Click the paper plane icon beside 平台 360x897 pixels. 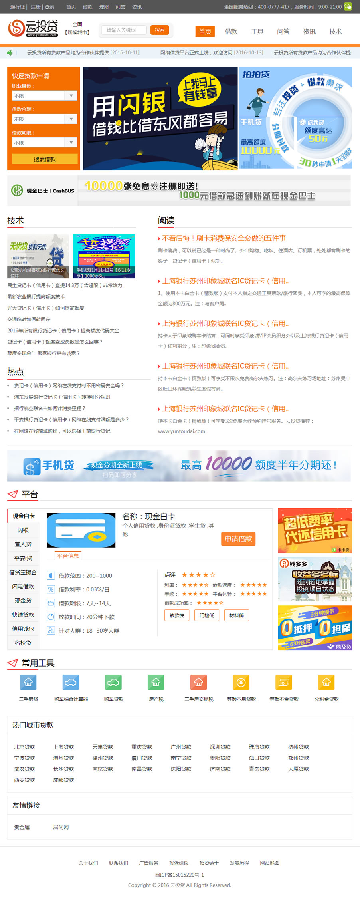13,494
